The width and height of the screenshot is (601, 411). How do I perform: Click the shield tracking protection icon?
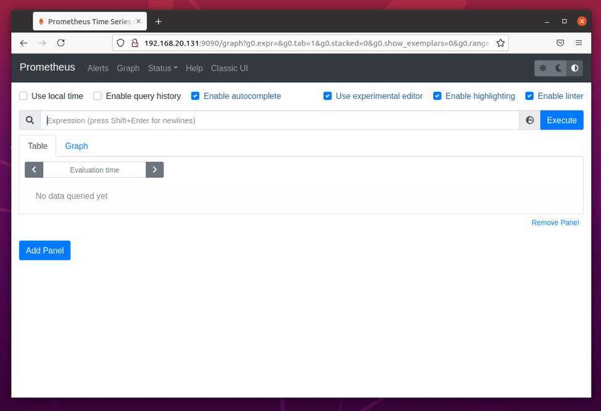pyautogui.click(x=121, y=43)
